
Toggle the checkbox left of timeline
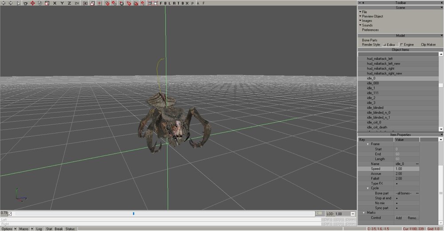click(x=10, y=214)
